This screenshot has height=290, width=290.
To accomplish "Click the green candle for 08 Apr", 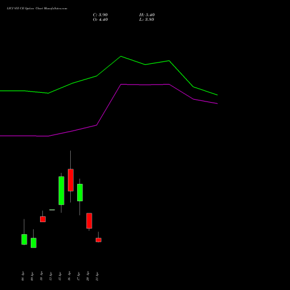I will 24,240.
